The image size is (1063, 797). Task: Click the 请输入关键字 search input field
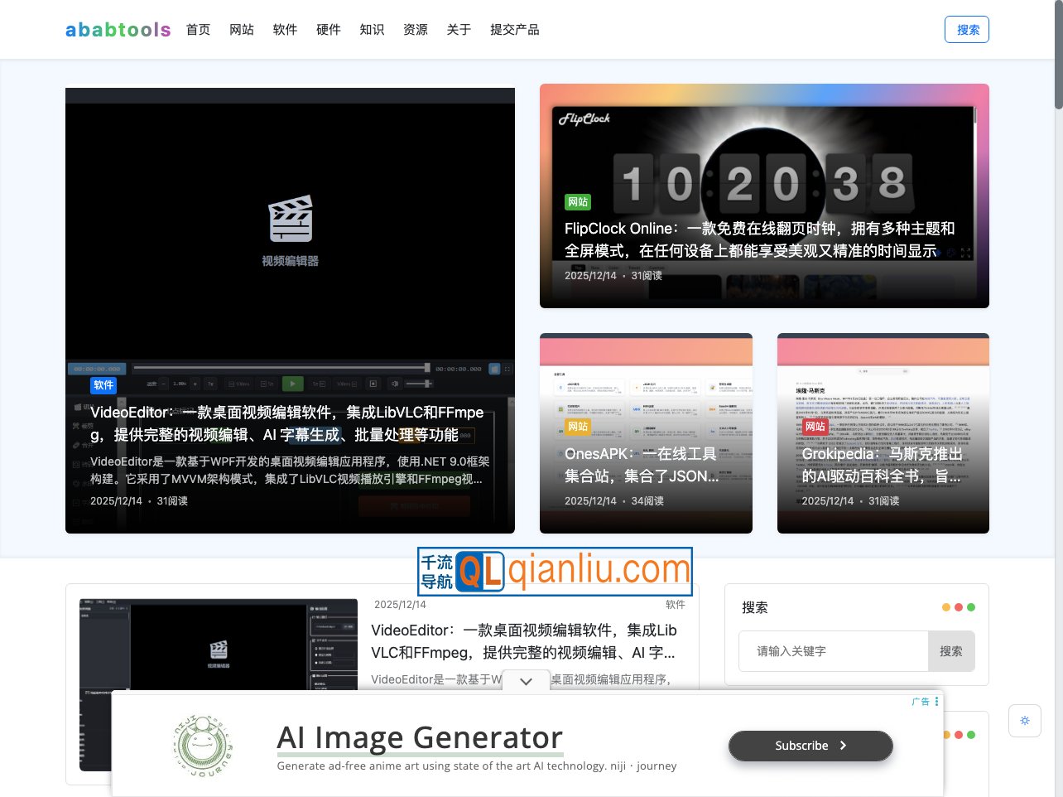pos(833,651)
